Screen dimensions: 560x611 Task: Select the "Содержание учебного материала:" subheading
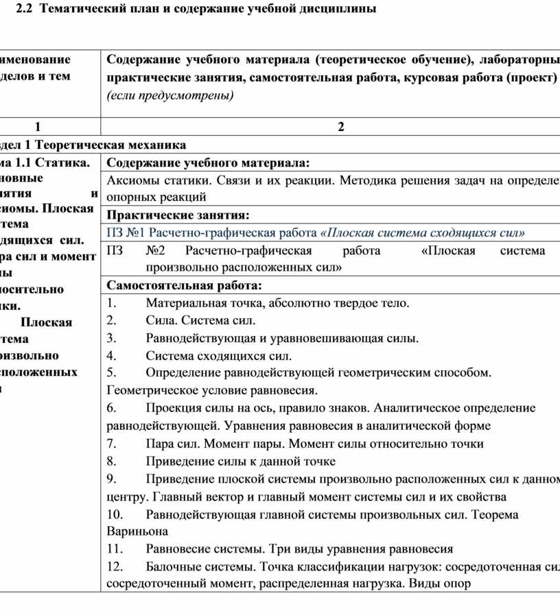pos(209,163)
